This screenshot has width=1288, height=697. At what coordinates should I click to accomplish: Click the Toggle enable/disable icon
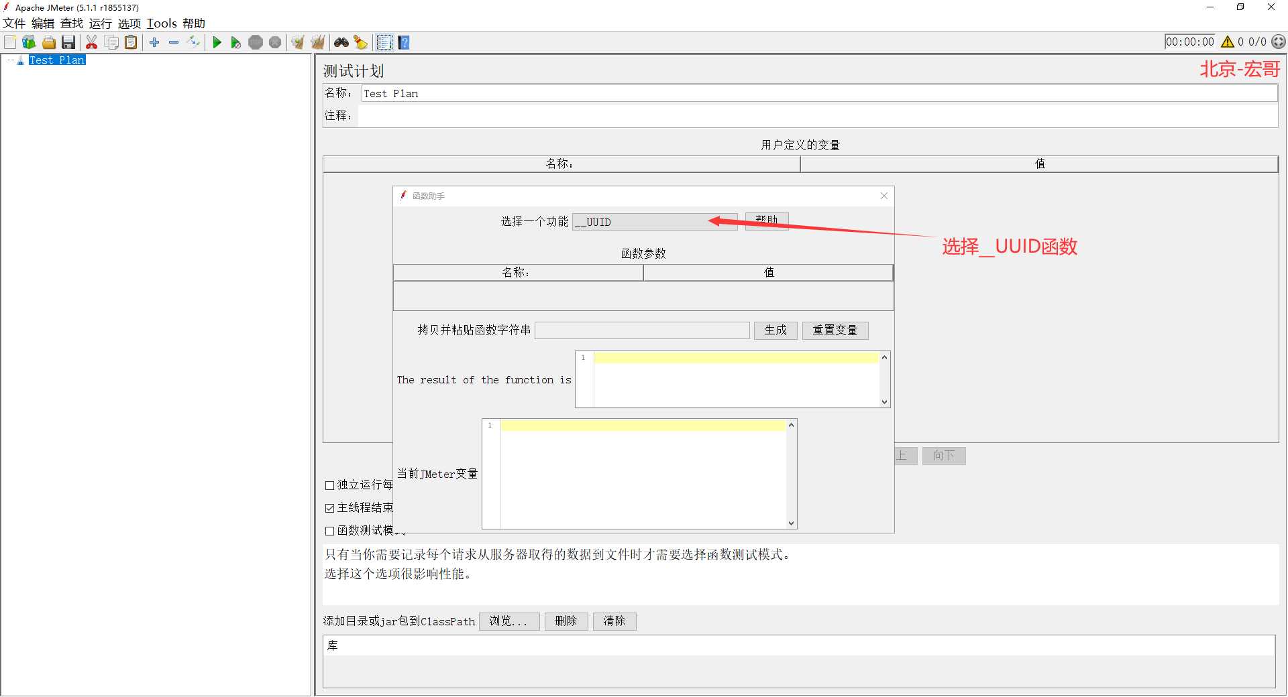193,42
